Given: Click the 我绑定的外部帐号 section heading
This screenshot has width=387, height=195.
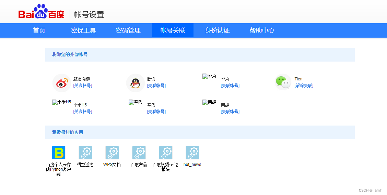Looking at the screenshot, I should click(70, 55).
